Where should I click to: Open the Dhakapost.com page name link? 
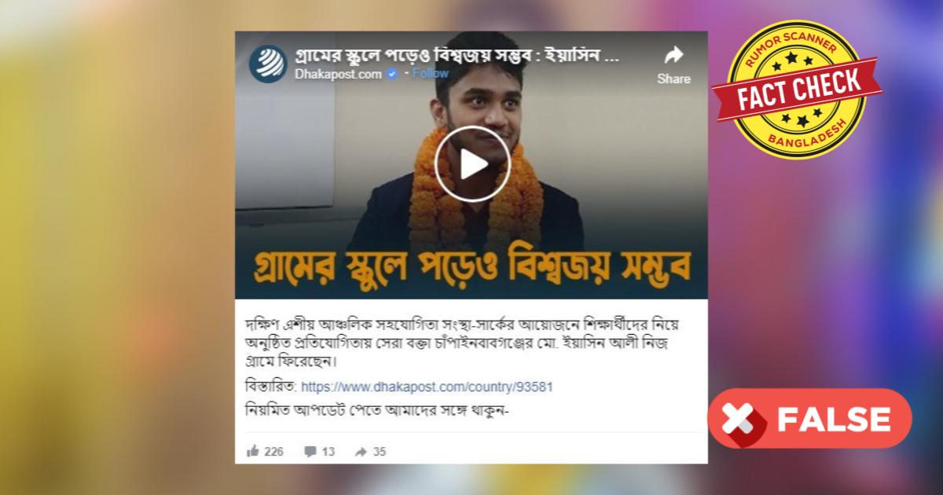click(x=339, y=74)
